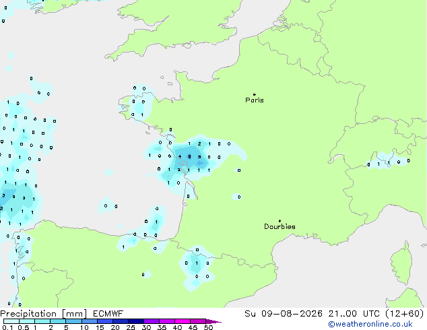Click the legend label '0.1'
427x330 pixels.
point(7,327)
